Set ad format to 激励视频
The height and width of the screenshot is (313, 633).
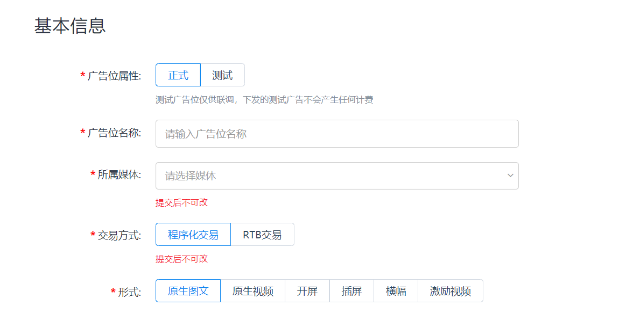click(450, 291)
